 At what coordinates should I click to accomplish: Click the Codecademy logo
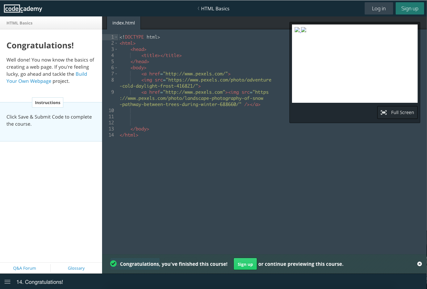(23, 8)
